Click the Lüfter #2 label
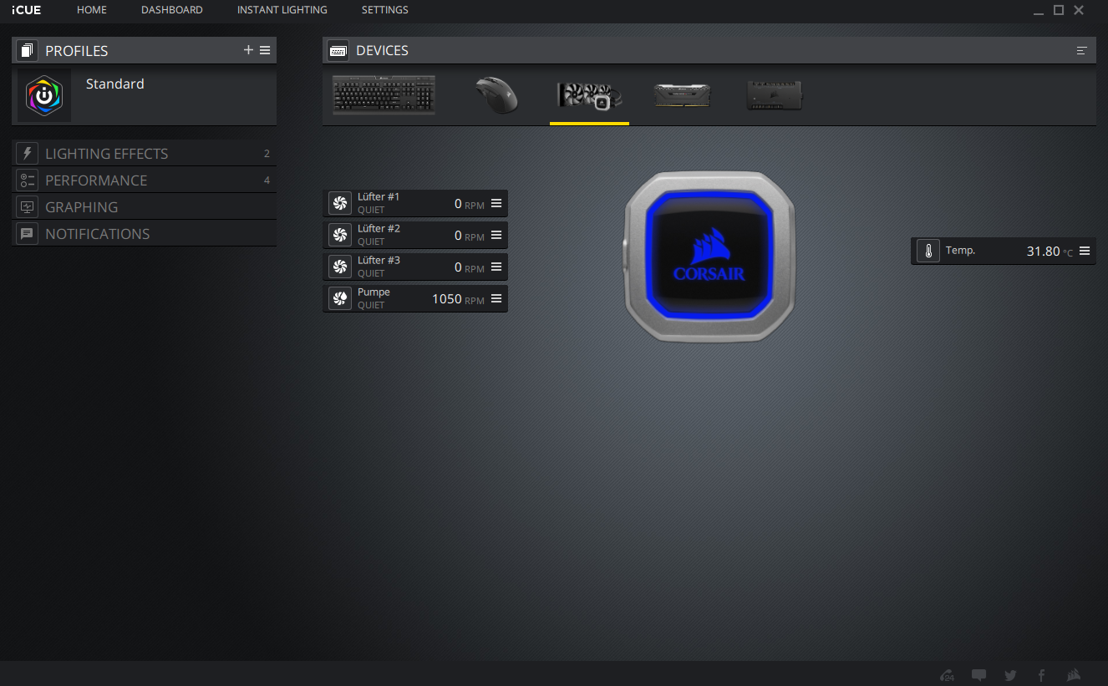Screen dimensions: 1108x686 click(379, 229)
